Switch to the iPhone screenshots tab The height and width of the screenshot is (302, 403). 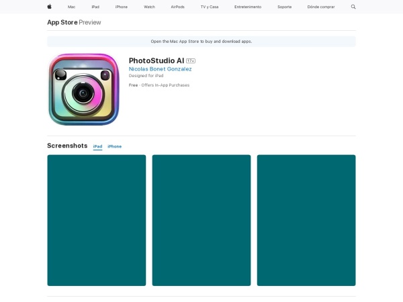pyautogui.click(x=114, y=146)
